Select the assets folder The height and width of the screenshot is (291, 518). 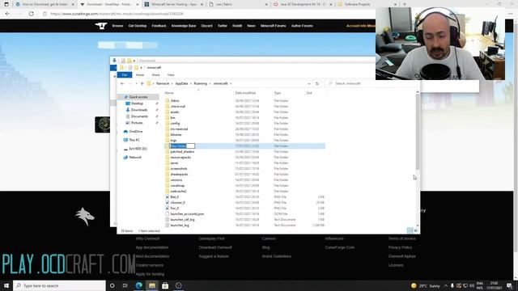(175, 112)
